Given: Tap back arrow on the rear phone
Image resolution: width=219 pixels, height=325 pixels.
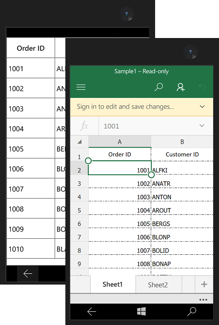Looking at the screenshot, I should 28,274.
